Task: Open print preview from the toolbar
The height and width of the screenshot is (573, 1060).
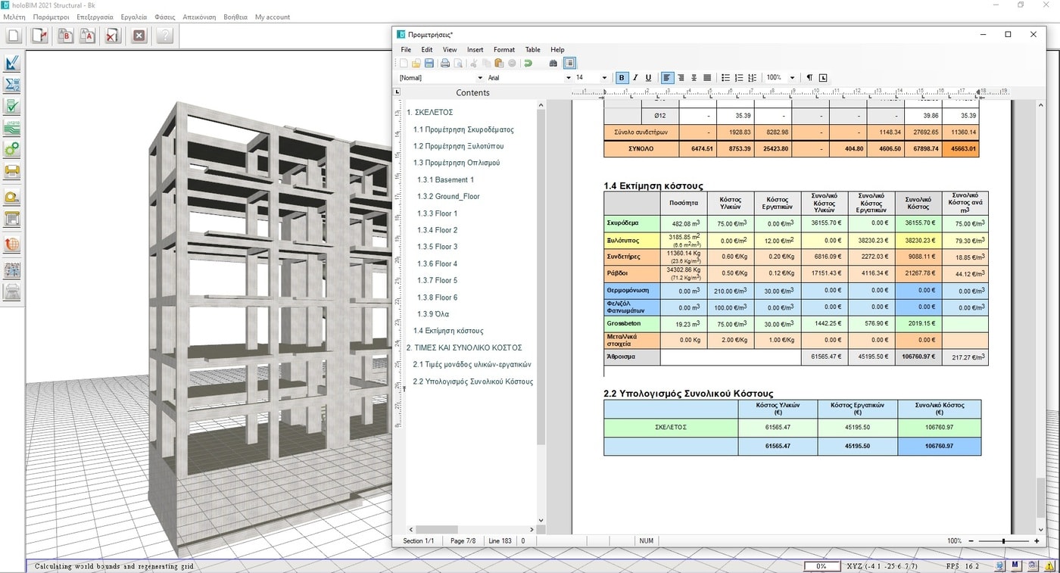Action: pos(458,64)
